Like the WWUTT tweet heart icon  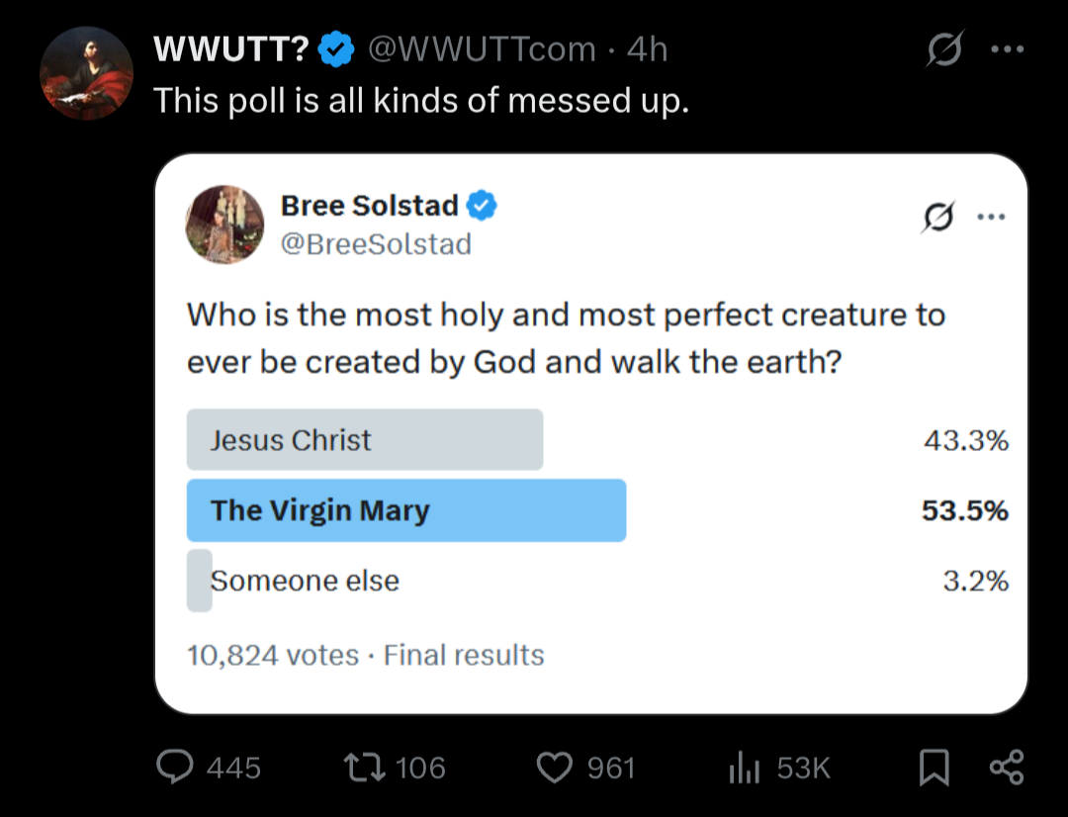[555, 768]
